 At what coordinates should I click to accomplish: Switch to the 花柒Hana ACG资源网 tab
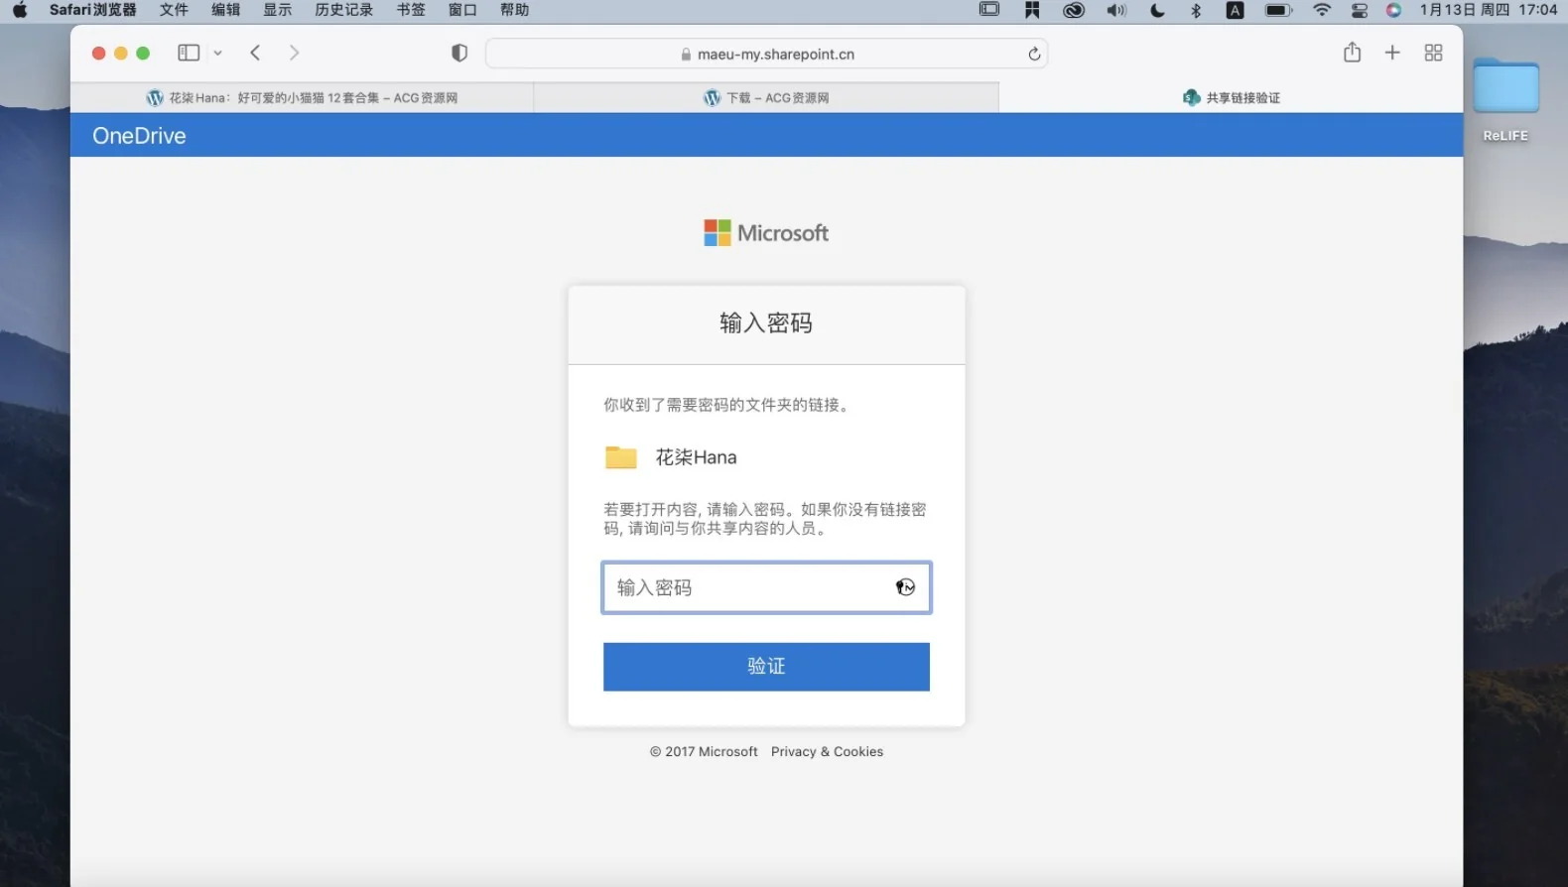tap(302, 97)
